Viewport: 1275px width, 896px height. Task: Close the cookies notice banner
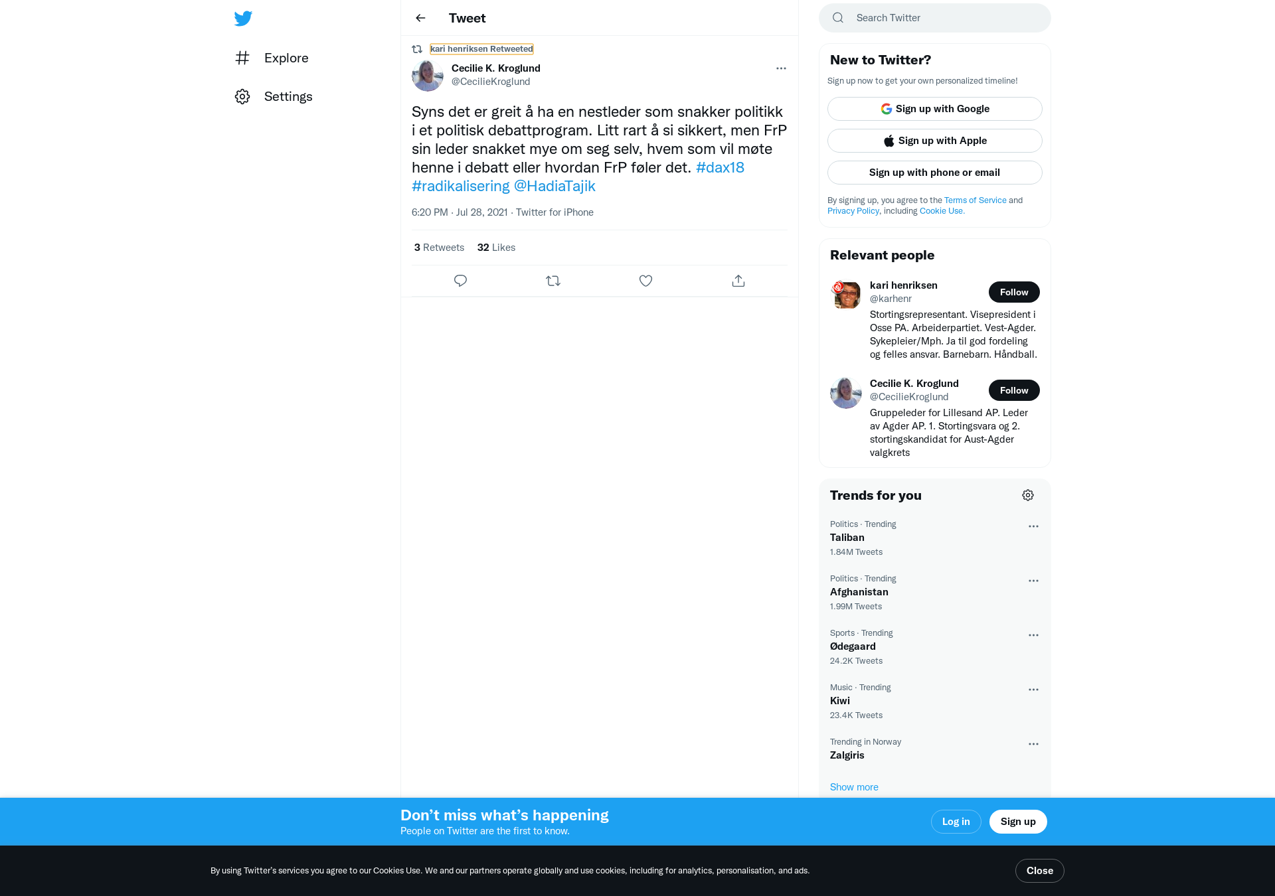[1039, 871]
